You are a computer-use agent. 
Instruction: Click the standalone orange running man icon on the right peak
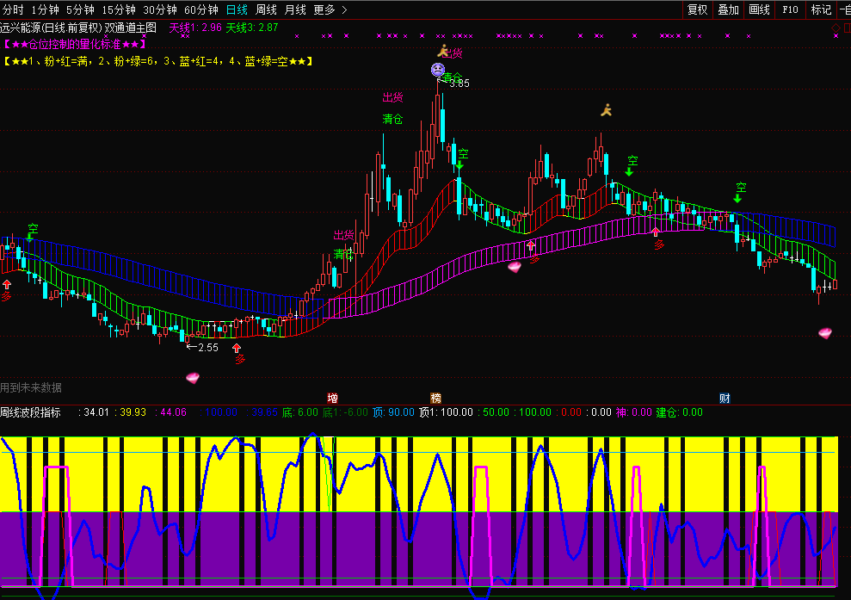coord(607,110)
